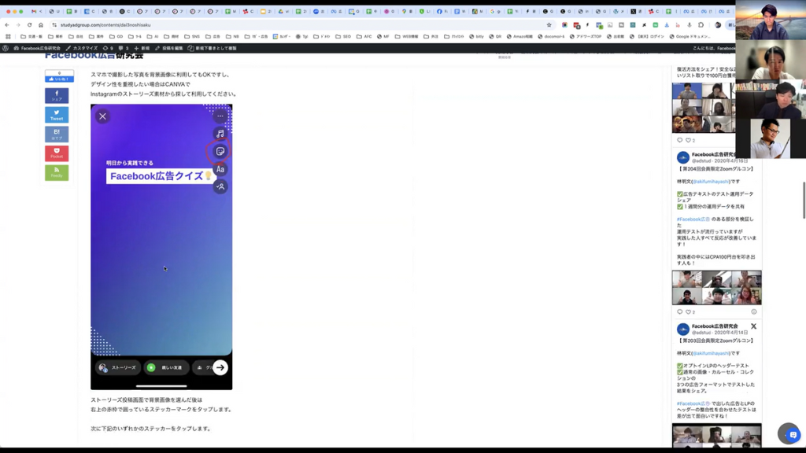Click カスタマイズ in the WordPress admin bar
The image size is (806, 453).
point(81,48)
